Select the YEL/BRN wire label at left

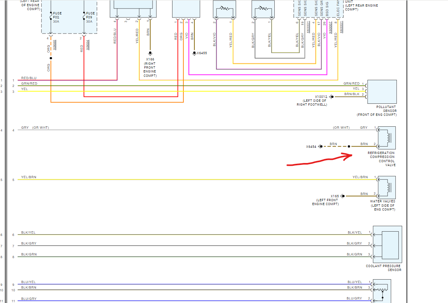coord(28,177)
